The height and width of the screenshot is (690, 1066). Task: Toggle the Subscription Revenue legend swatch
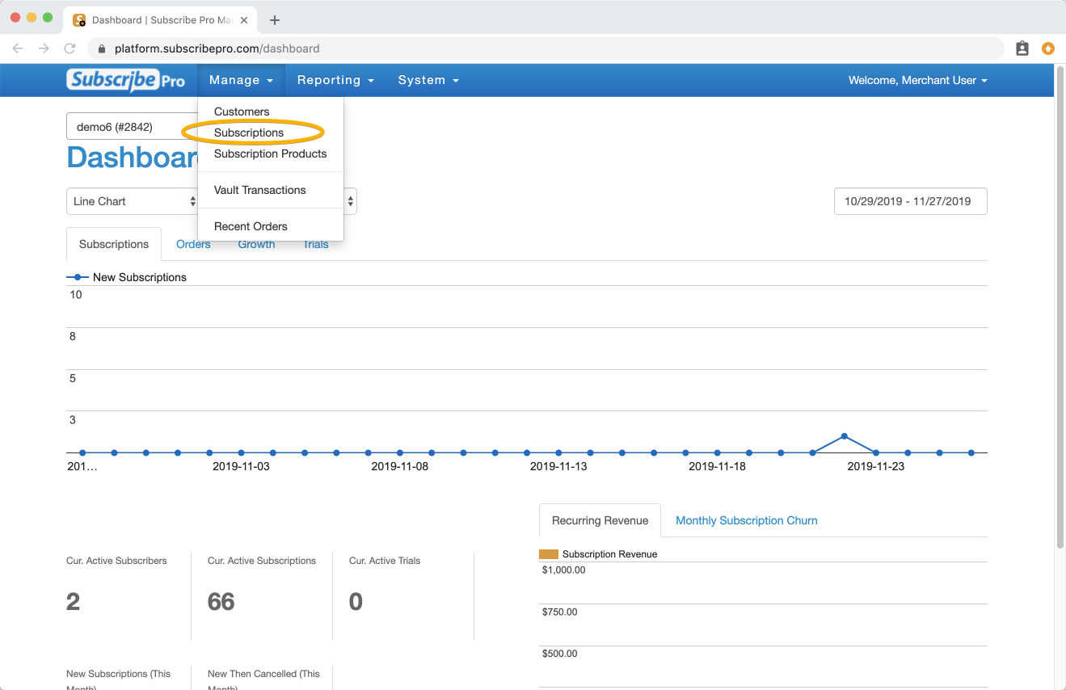(549, 554)
